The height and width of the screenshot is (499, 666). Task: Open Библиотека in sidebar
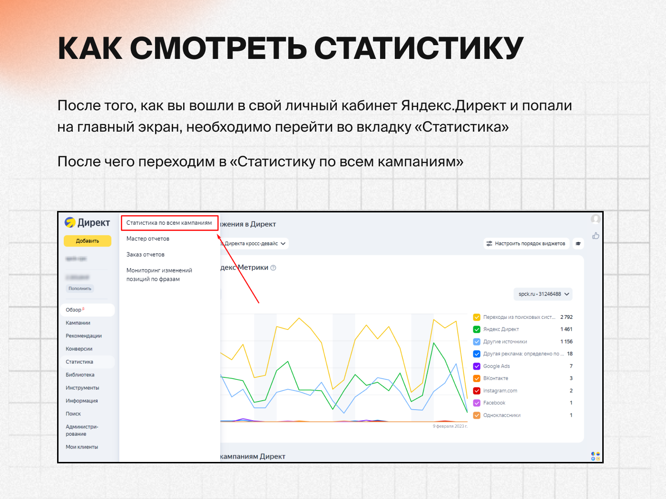click(x=80, y=375)
